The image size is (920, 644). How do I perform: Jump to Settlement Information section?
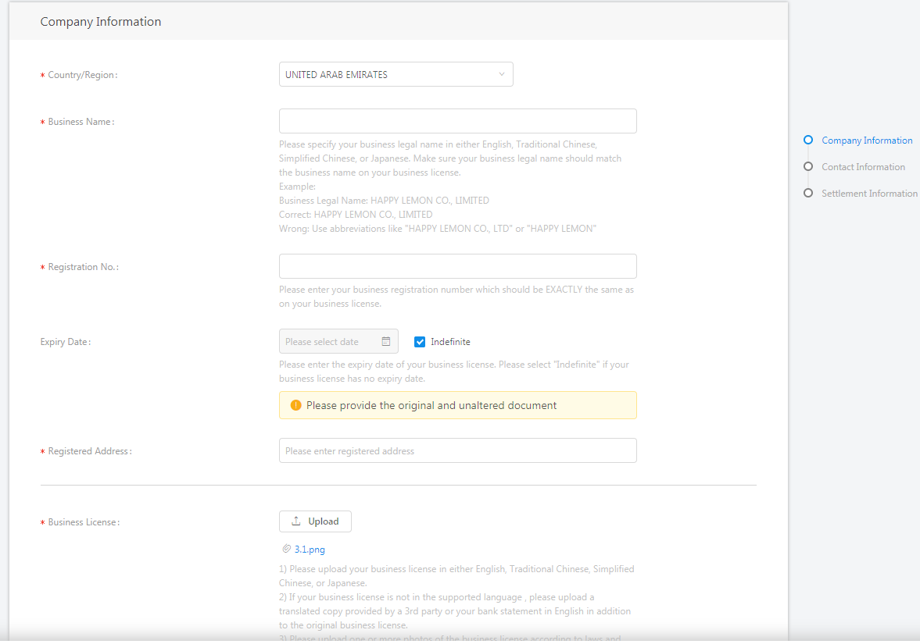tap(869, 194)
